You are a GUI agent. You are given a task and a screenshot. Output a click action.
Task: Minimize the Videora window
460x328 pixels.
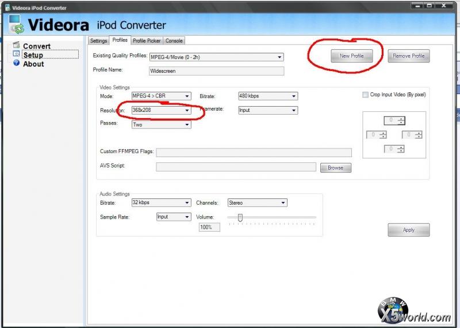(417, 6)
